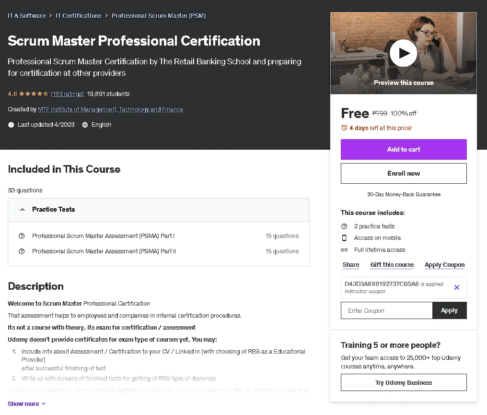Screen dimensions: 487x415
Task: Click the course preview thumbnail image
Action: [x=403, y=53]
